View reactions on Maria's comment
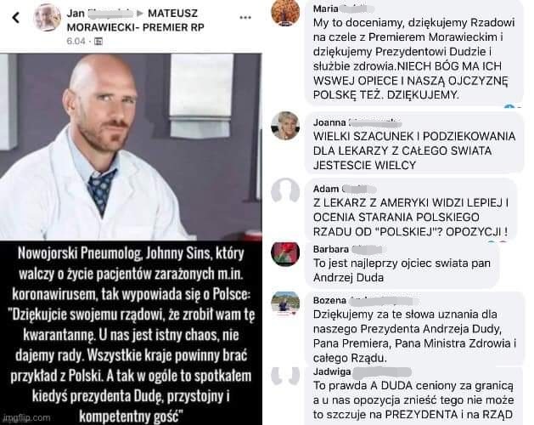 point(512,106)
